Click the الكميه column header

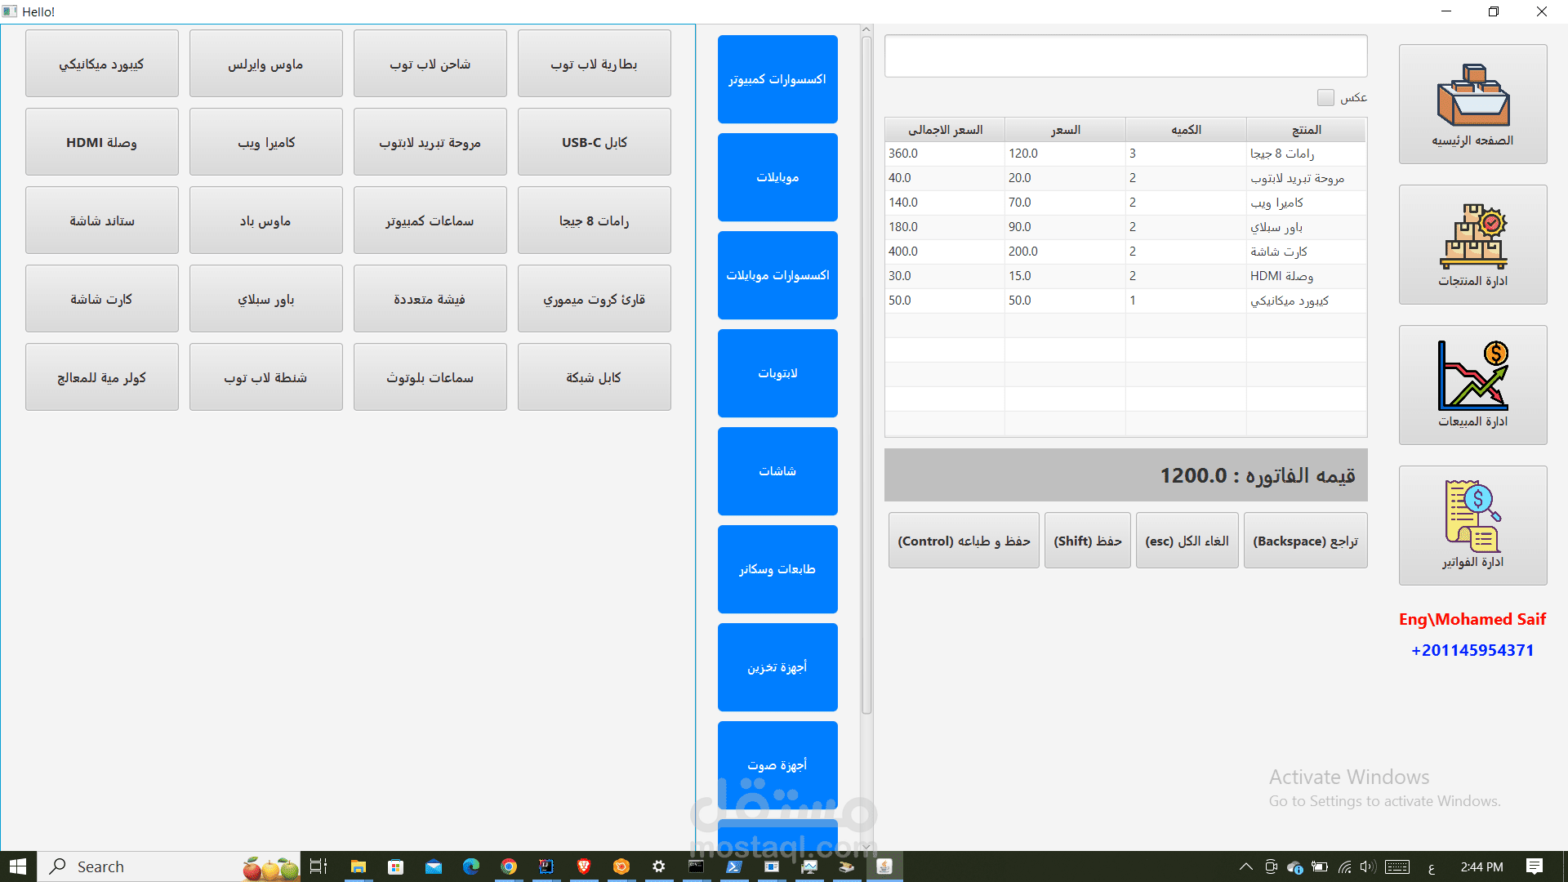click(1186, 130)
